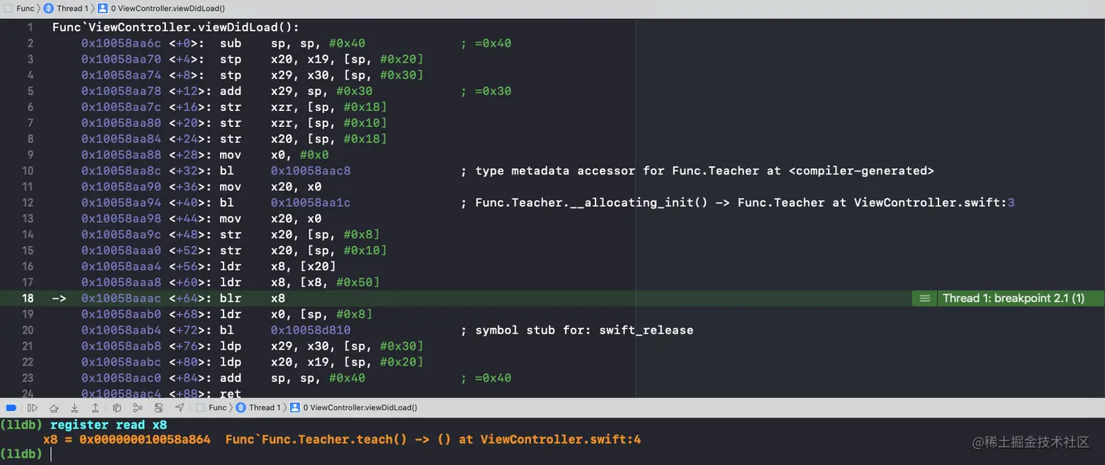The image size is (1105, 465).
Task: Click 'ldr x8, [x8, #0x50]' instruction
Action: tap(300, 282)
